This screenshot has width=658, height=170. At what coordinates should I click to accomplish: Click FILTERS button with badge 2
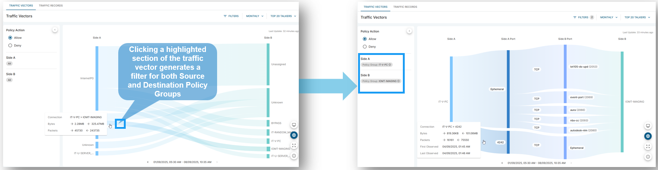pyautogui.click(x=583, y=17)
